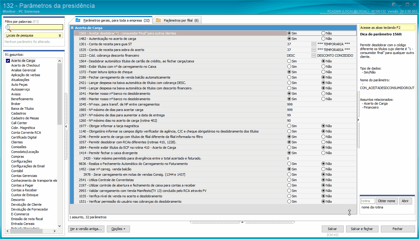Select E-Commerce subject
419x239 pixels.
20,214
